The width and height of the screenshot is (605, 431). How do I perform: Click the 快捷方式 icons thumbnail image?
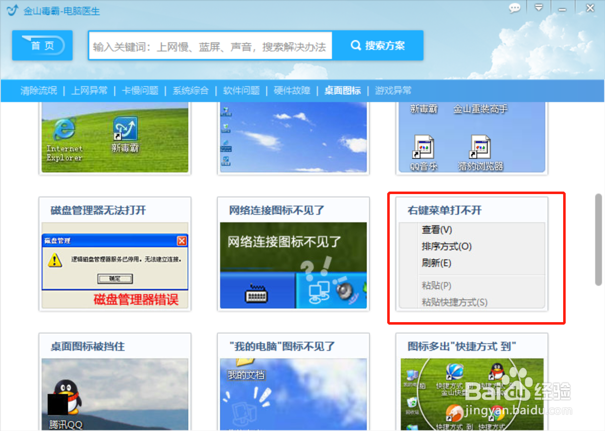tap(472, 394)
